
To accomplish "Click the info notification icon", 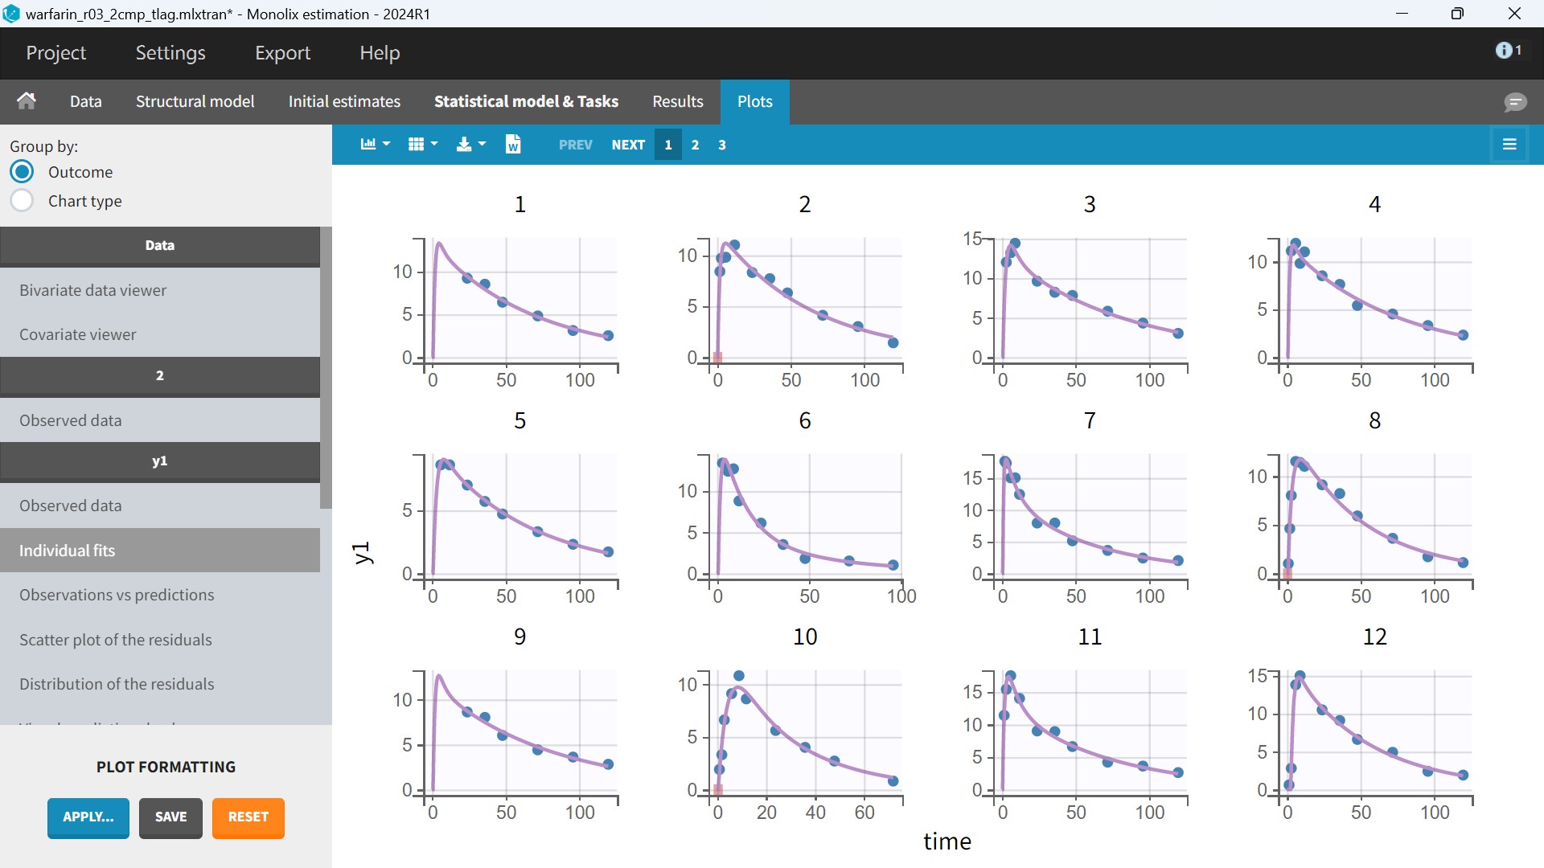I will tap(1504, 51).
